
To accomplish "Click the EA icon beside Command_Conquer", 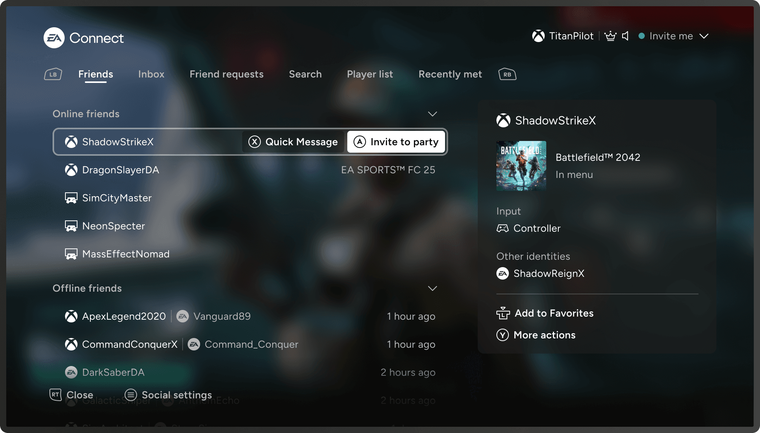I will coord(194,344).
